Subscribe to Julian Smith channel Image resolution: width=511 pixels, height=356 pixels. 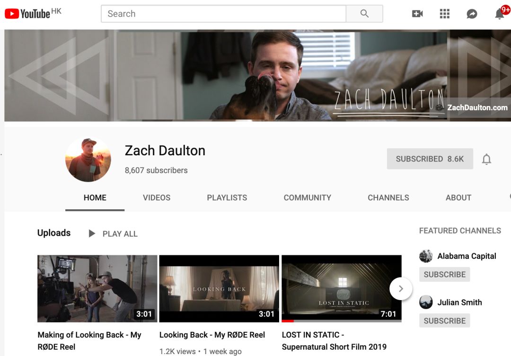coord(444,321)
